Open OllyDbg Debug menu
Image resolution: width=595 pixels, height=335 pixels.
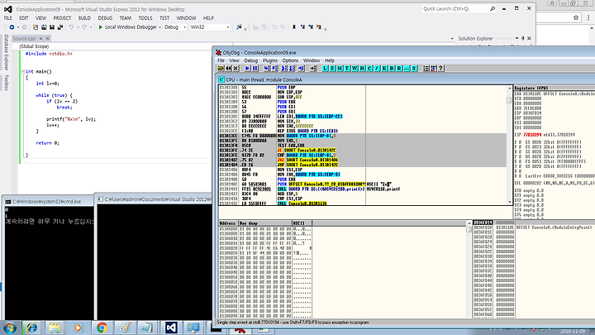tap(251, 60)
